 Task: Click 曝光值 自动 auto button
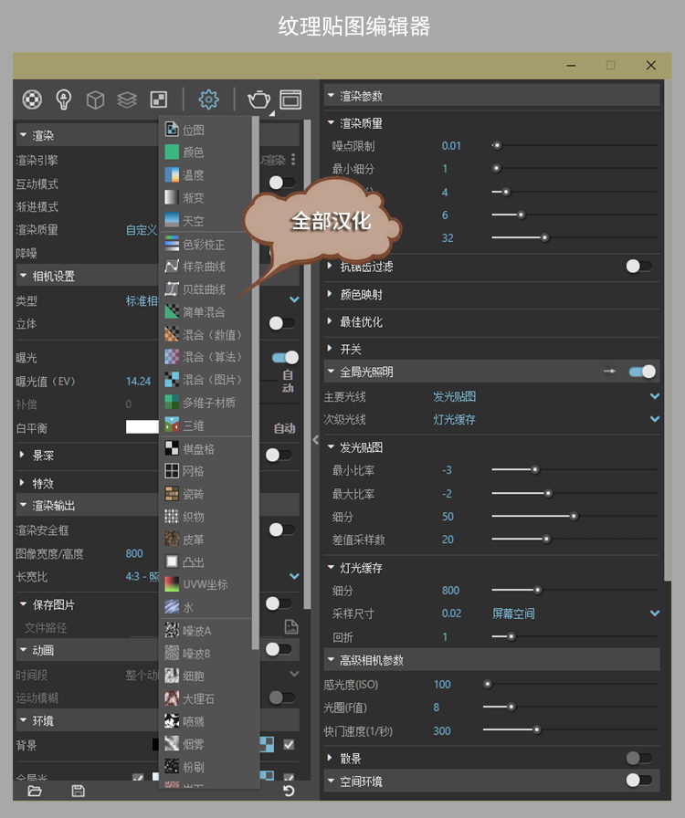288,382
